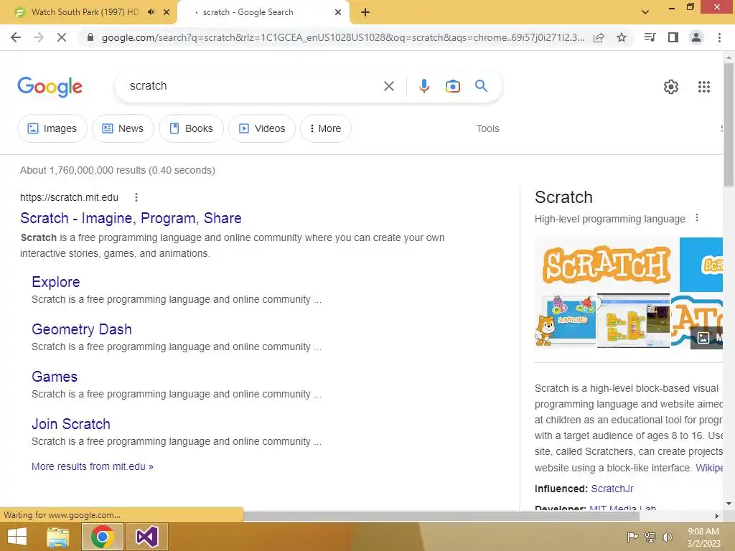735x551 pixels.
Task: Open File Explorer from taskbar
Action: 58,537
